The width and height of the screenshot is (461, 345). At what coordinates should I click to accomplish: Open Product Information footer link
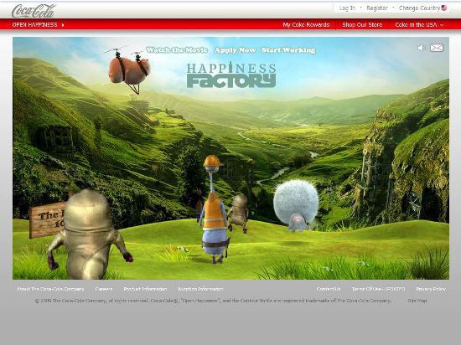tap(145, 289)
